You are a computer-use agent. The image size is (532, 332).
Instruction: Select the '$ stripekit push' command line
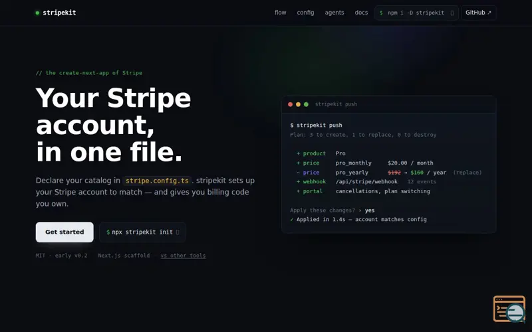316,125
